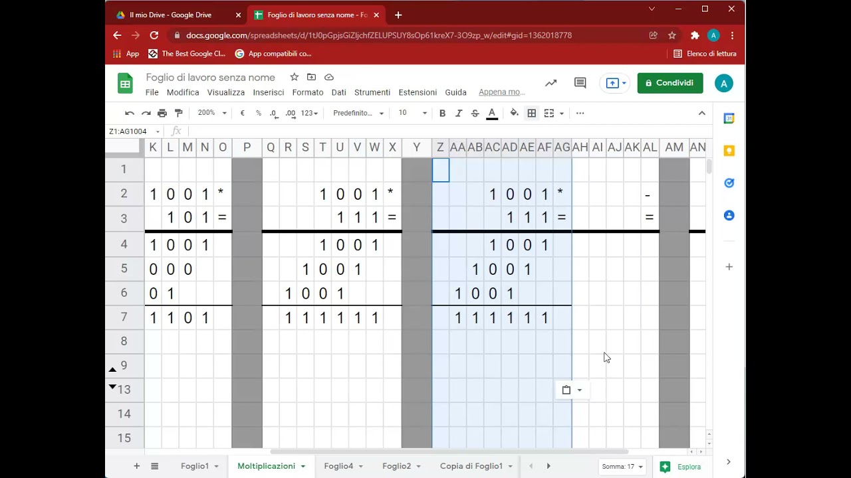This screenshot has width=851, height=478.
Task: Click the Undo icon in toolbar
Action: (130, 114)
